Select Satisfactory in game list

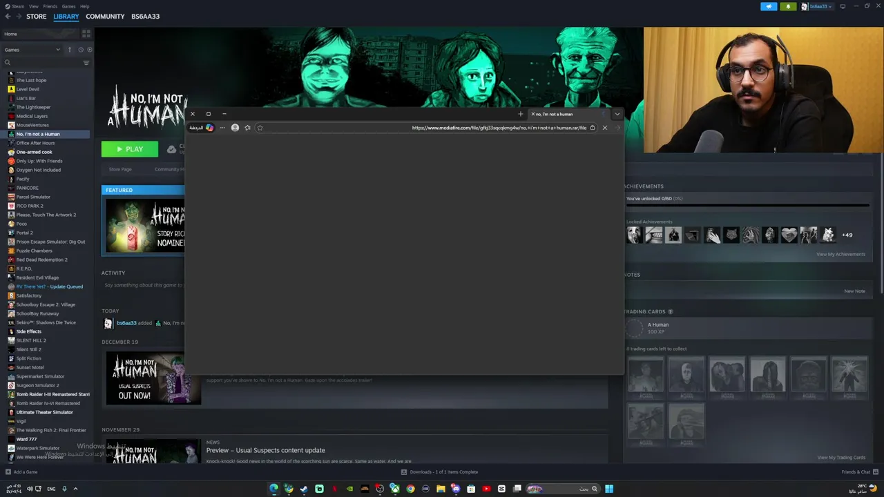(x=28, y=295)
